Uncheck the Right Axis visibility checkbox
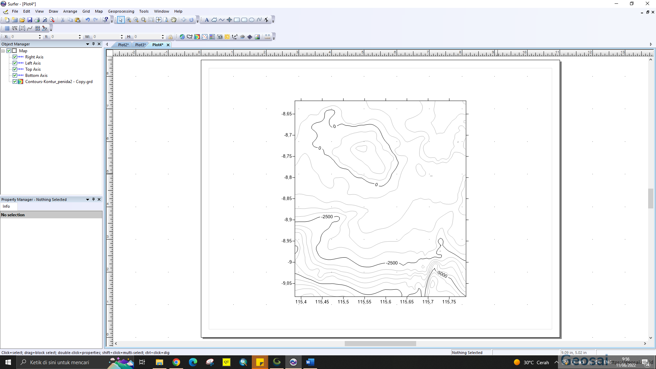Image resolution: width=656 pixels, height=369 pixels. point(15,57)
